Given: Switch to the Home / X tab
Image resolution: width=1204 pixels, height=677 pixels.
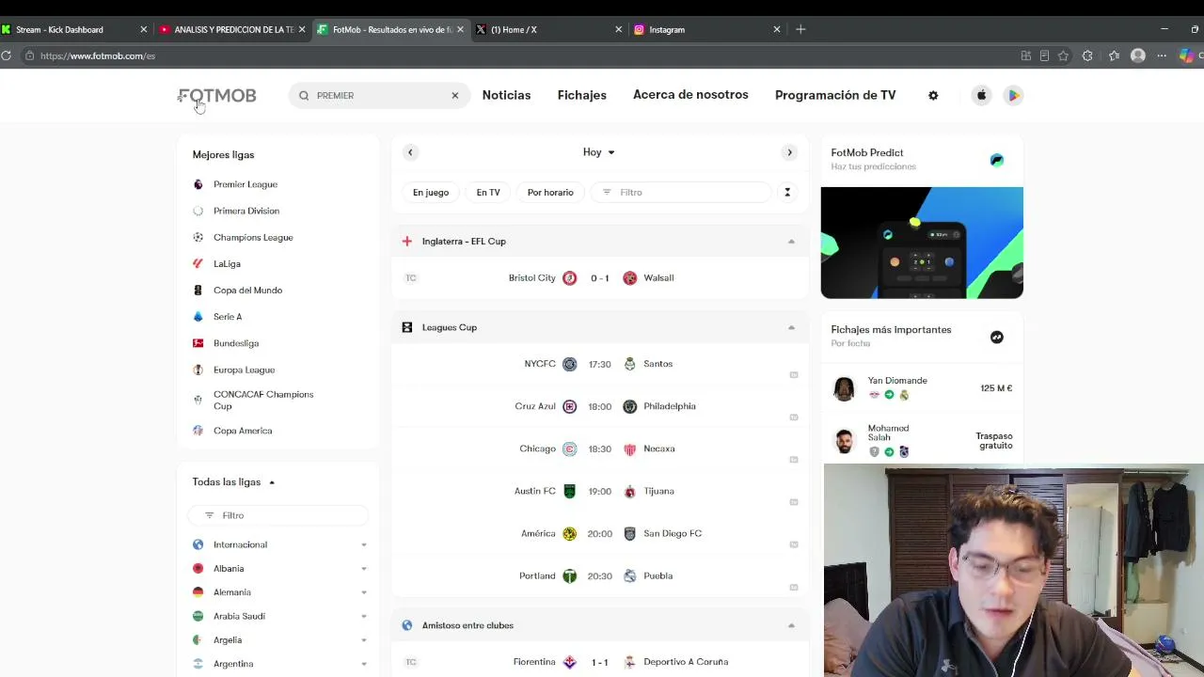Looking at the screenshot, I should [x=549, y=29].
